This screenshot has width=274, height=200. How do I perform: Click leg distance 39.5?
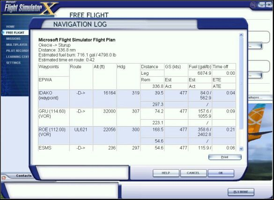(159, 93)
